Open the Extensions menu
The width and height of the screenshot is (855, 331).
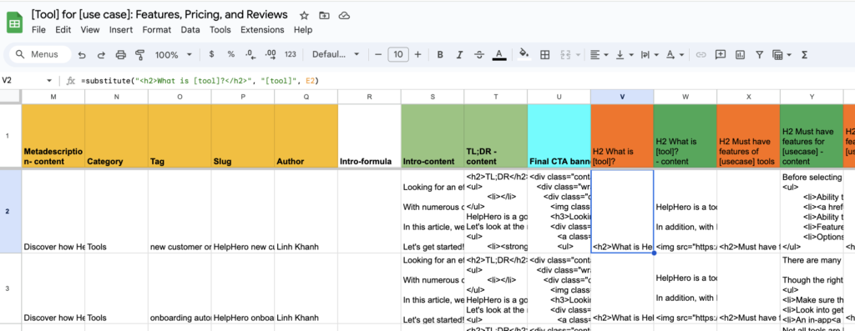262,30
